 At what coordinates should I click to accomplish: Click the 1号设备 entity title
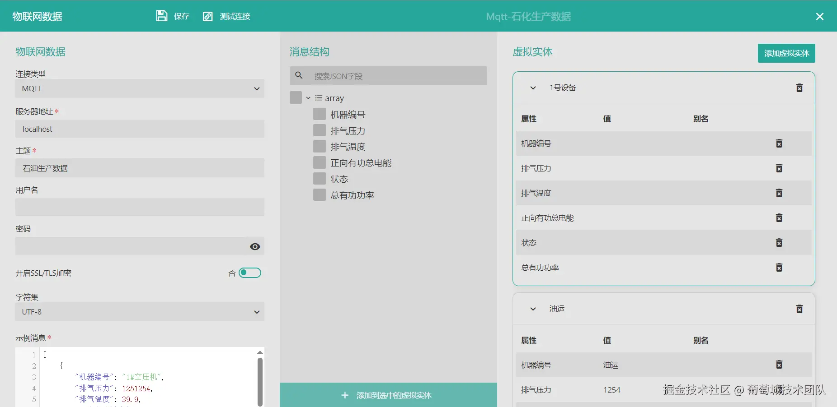coord(563,88)
